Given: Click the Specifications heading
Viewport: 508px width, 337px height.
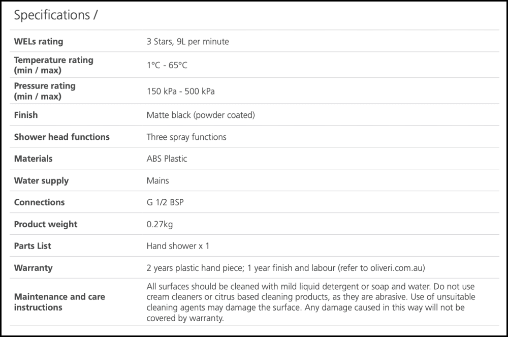Looking at the screenshot, I should click(x=55, y=15).
